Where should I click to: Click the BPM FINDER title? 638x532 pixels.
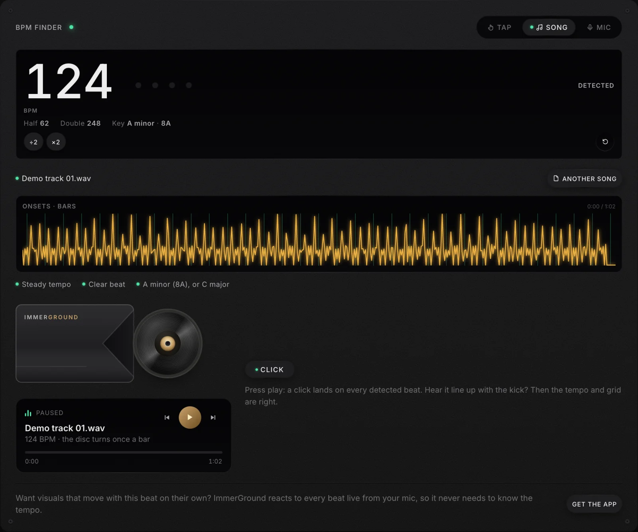39,27
